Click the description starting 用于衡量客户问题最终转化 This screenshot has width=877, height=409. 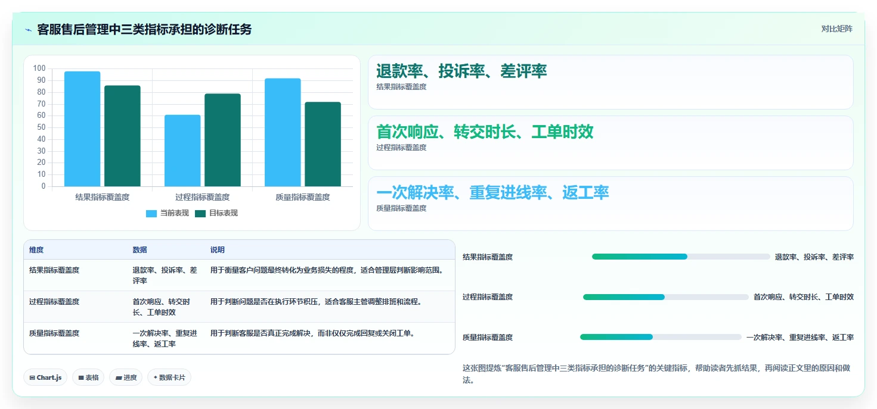[327, 270]
